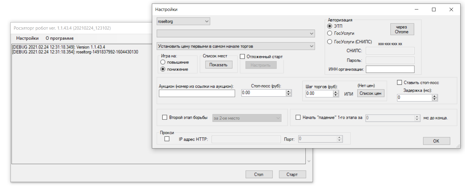Click the Список цен button
The width and height of the screenshot is (465, 190).
click(x=371, y=93)
